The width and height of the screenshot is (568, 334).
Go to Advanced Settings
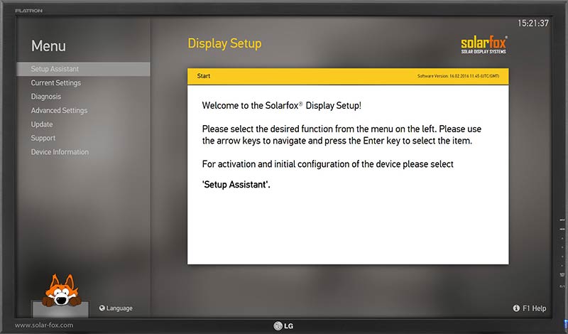click(x=59, y=110)
